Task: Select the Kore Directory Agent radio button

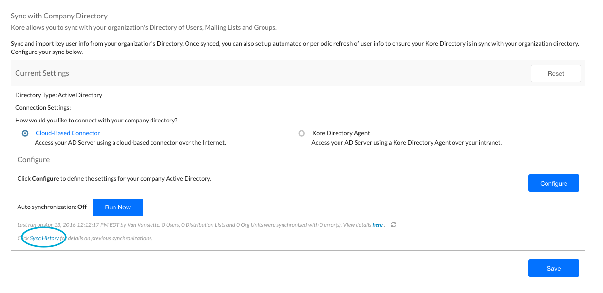Action: 301,133
